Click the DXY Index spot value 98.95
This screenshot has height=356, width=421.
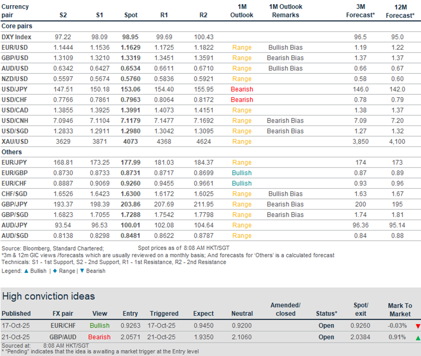[130, 37]
